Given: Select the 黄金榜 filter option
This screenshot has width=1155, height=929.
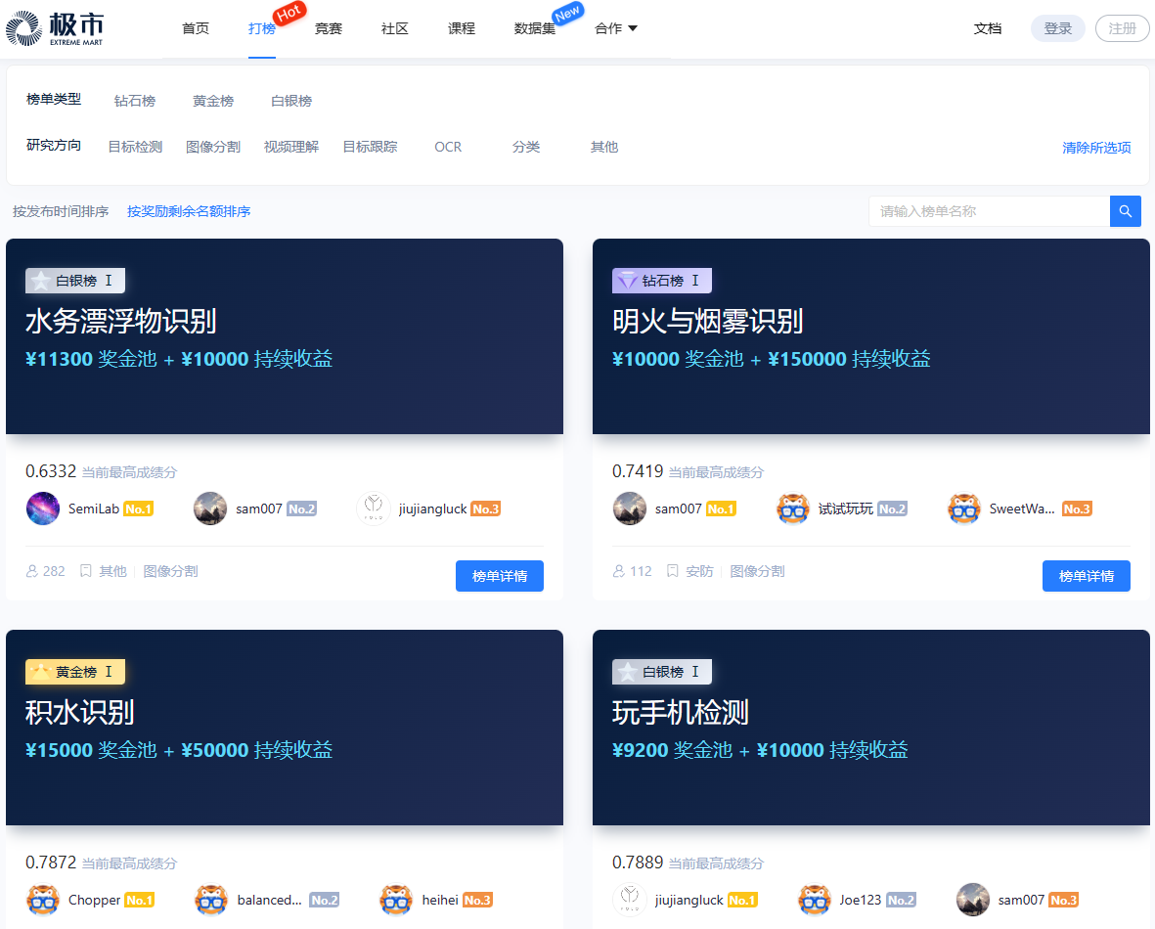Looking at the screenshot, I should (213, 101).
